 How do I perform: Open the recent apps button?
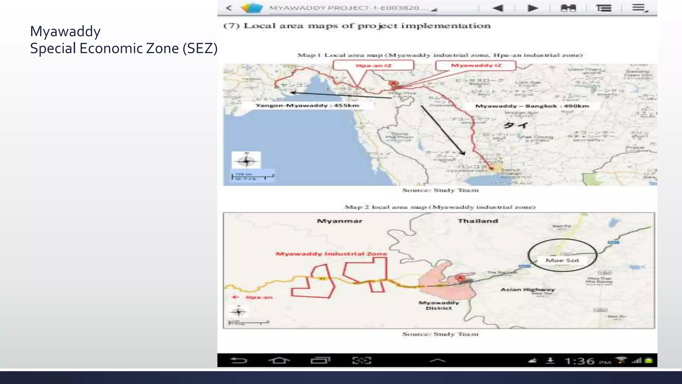[x=320, y=360]
